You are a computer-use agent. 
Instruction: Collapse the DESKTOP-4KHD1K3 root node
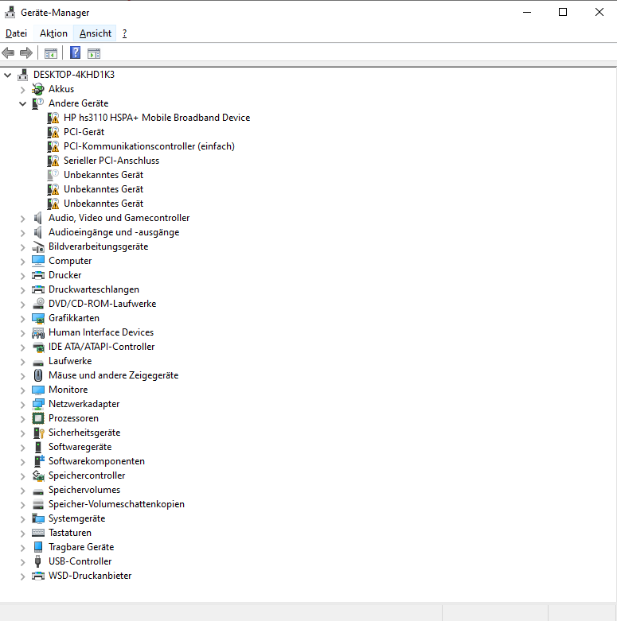click(8, 75)
